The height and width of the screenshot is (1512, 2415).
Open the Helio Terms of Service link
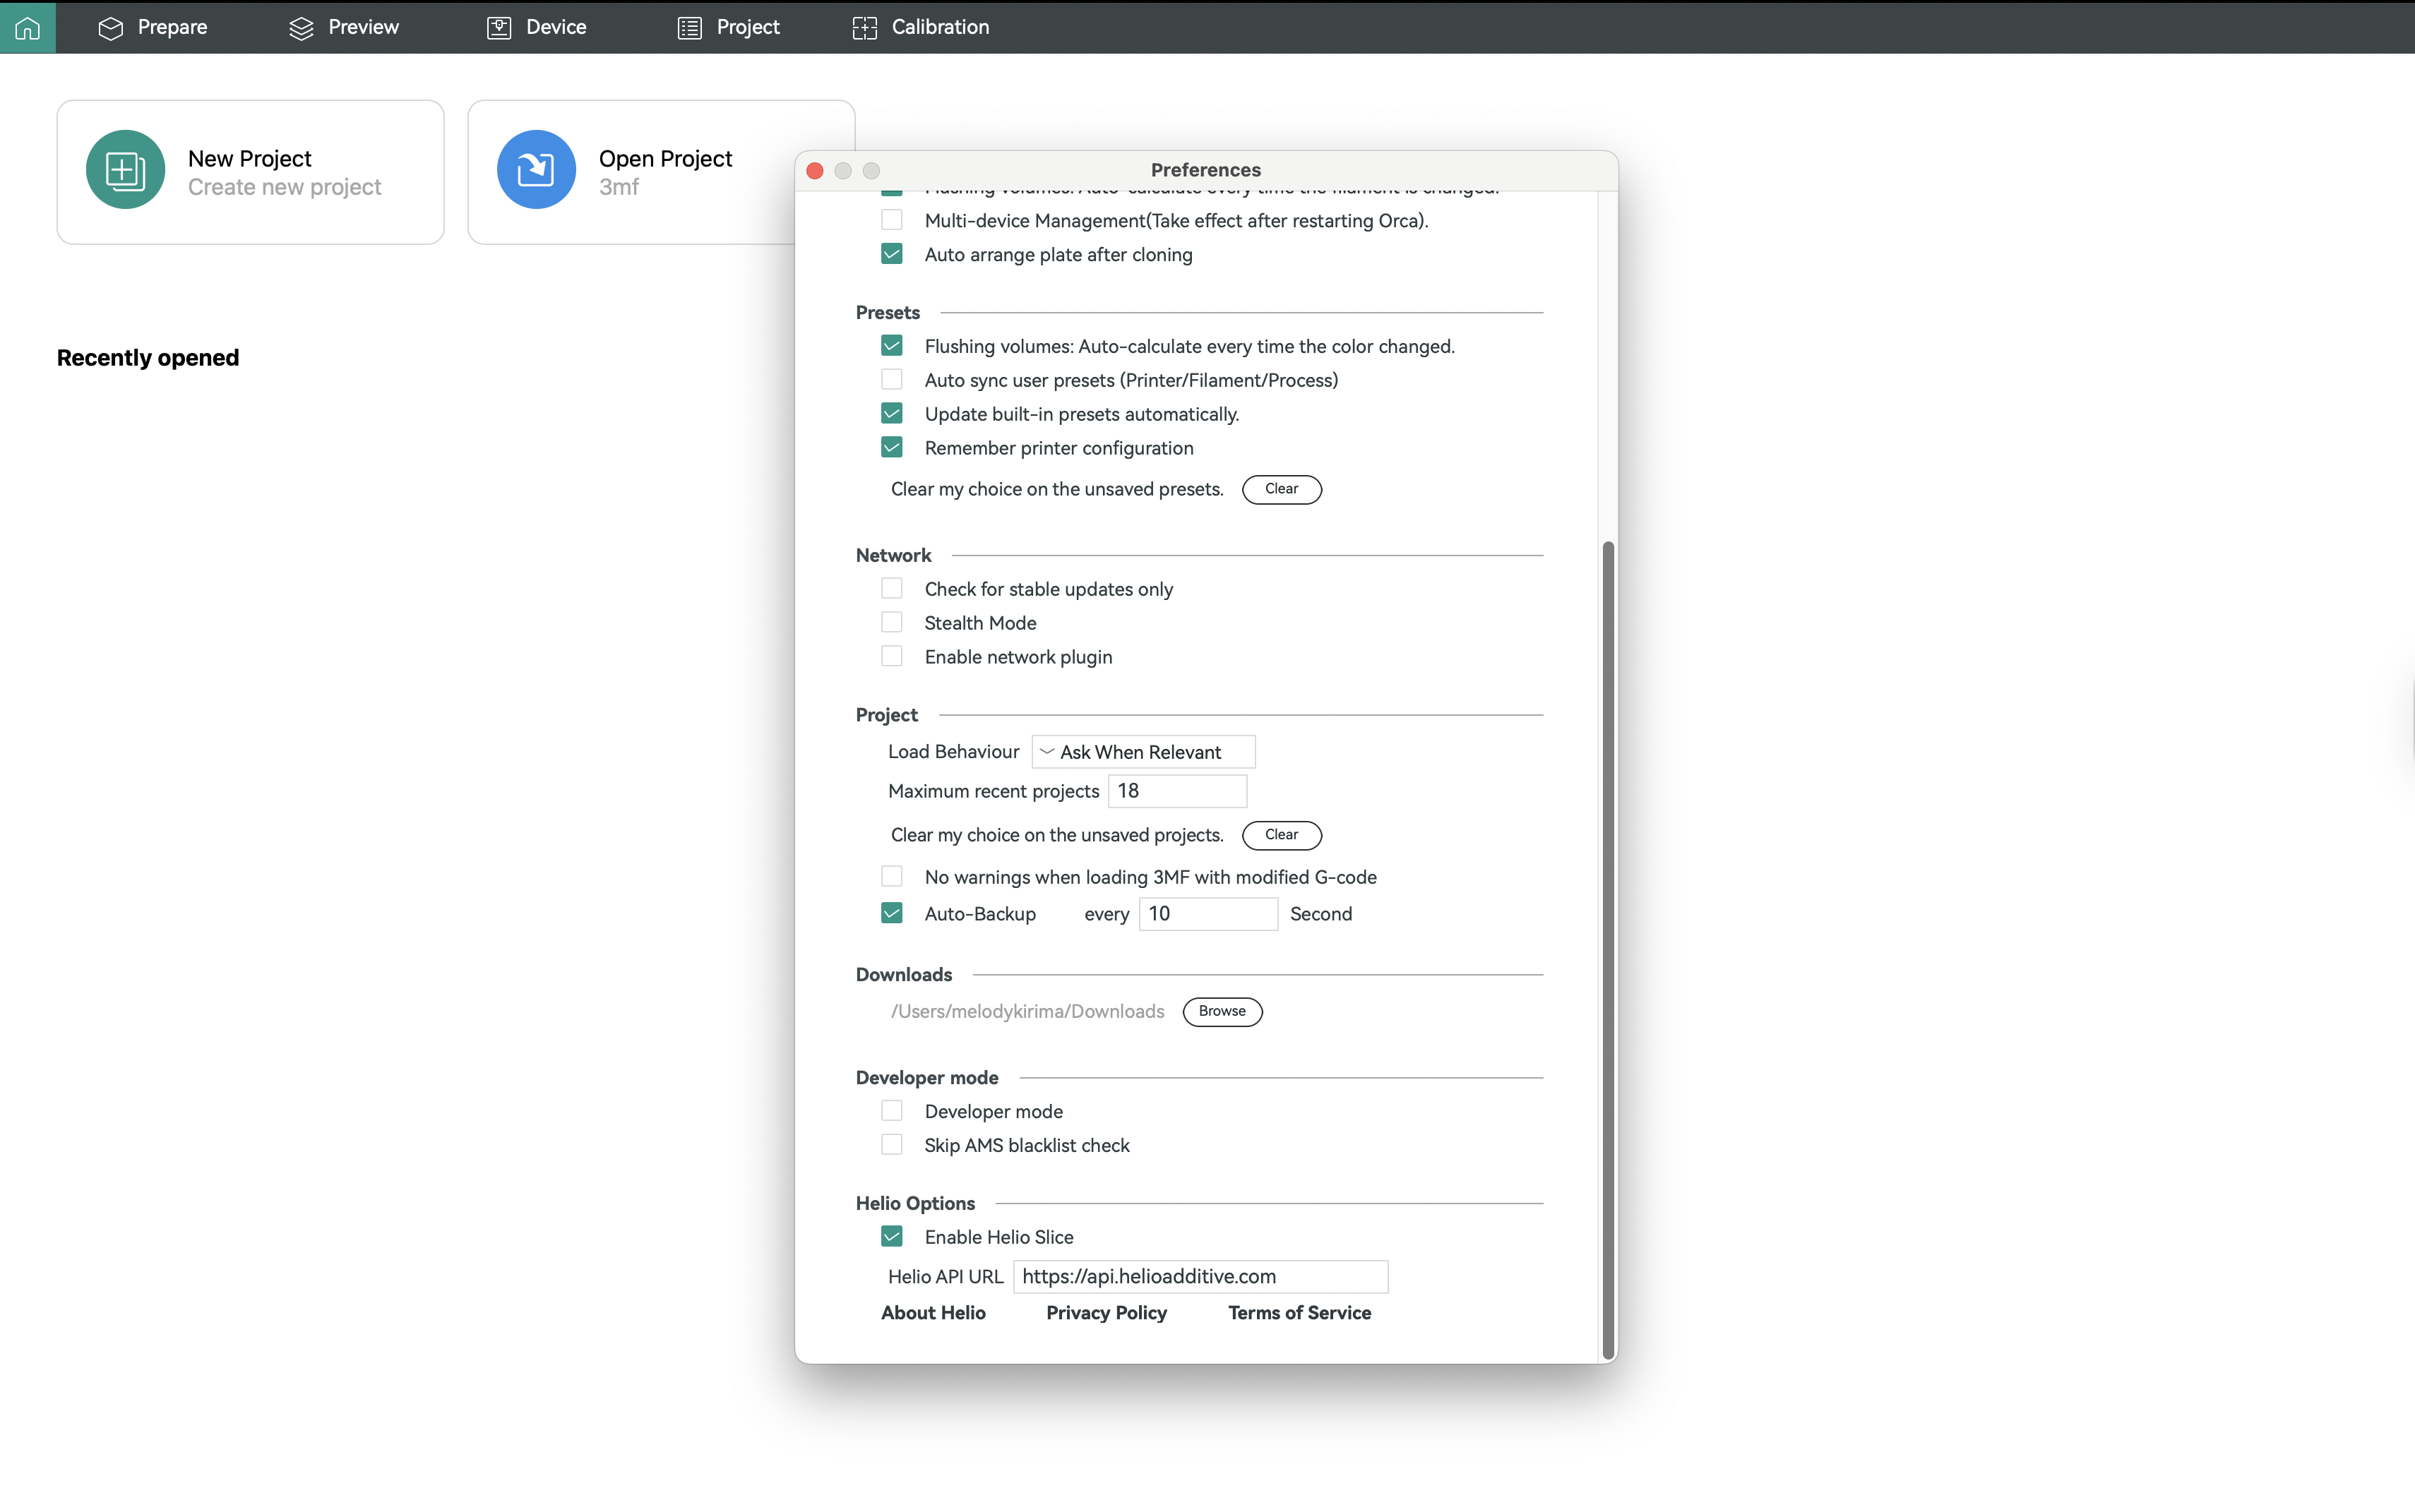pos(1299,1313)
